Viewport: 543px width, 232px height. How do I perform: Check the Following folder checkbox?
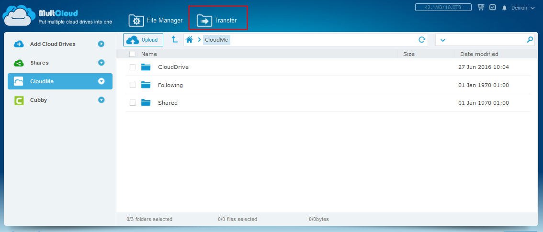[133, 85]
